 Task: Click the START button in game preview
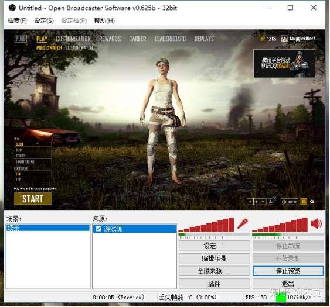(x=33, y=199)
